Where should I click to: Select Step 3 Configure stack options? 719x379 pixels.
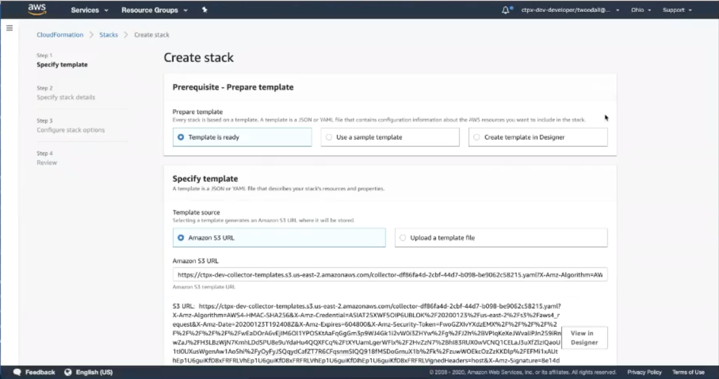tap(71, 126)
